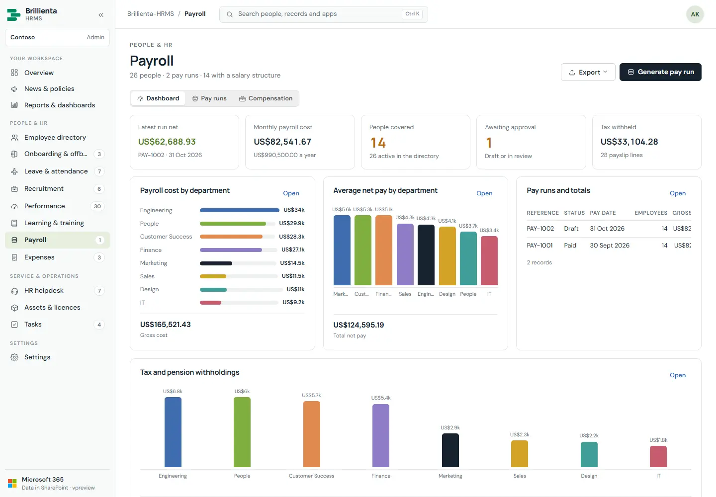
Task: Open the AK user avatar
Action: (695, 14)
